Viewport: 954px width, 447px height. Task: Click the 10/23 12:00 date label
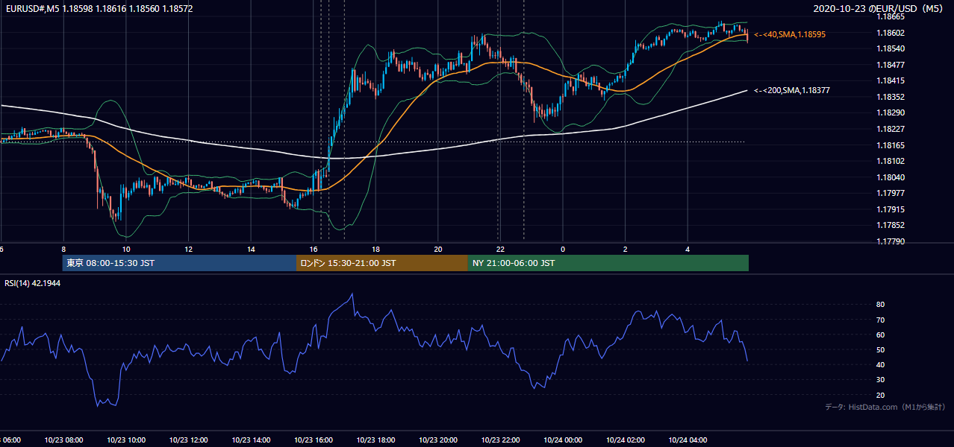[x=189, y=440]
